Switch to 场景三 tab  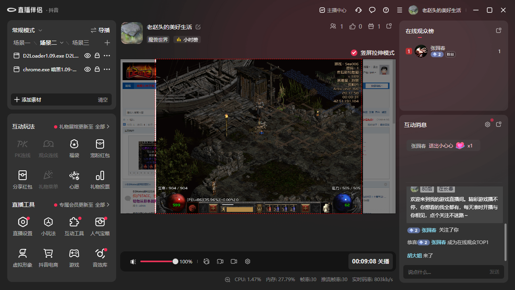pyautogui.click(x=81, y=43)
